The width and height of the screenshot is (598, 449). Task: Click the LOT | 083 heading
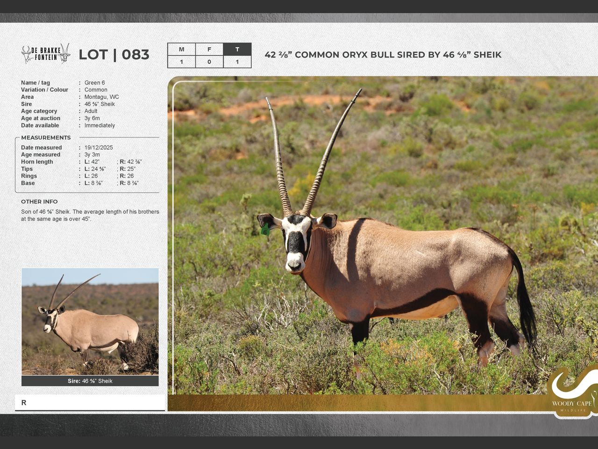point(114,55)
